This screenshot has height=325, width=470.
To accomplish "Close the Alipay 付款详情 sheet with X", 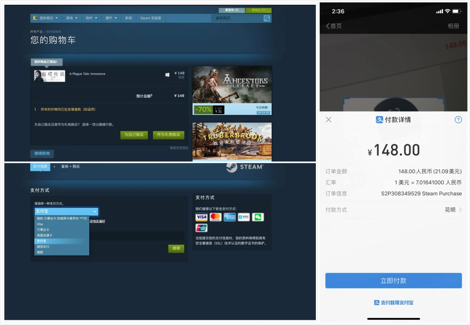I will tap(329, 120).
